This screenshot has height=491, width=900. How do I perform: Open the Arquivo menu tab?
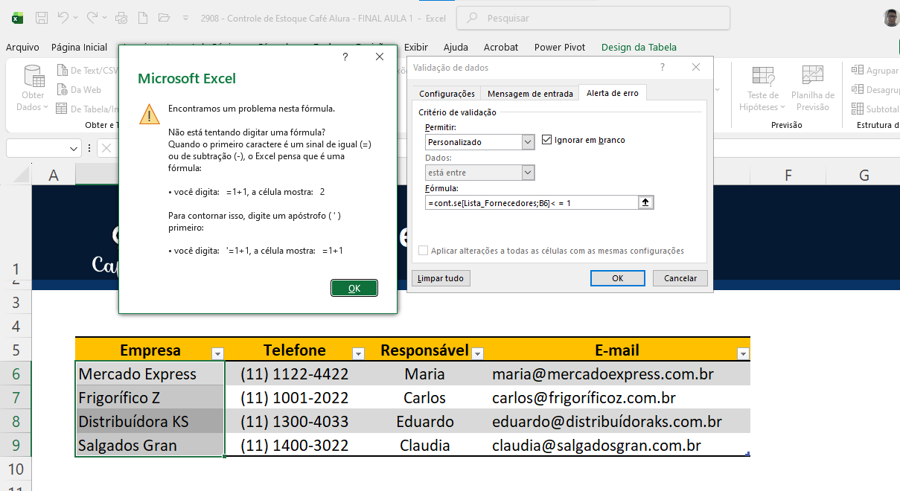point(22,47)
